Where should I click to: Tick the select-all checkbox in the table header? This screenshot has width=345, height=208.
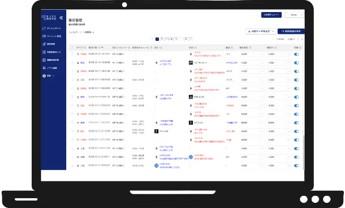point(72,48)
